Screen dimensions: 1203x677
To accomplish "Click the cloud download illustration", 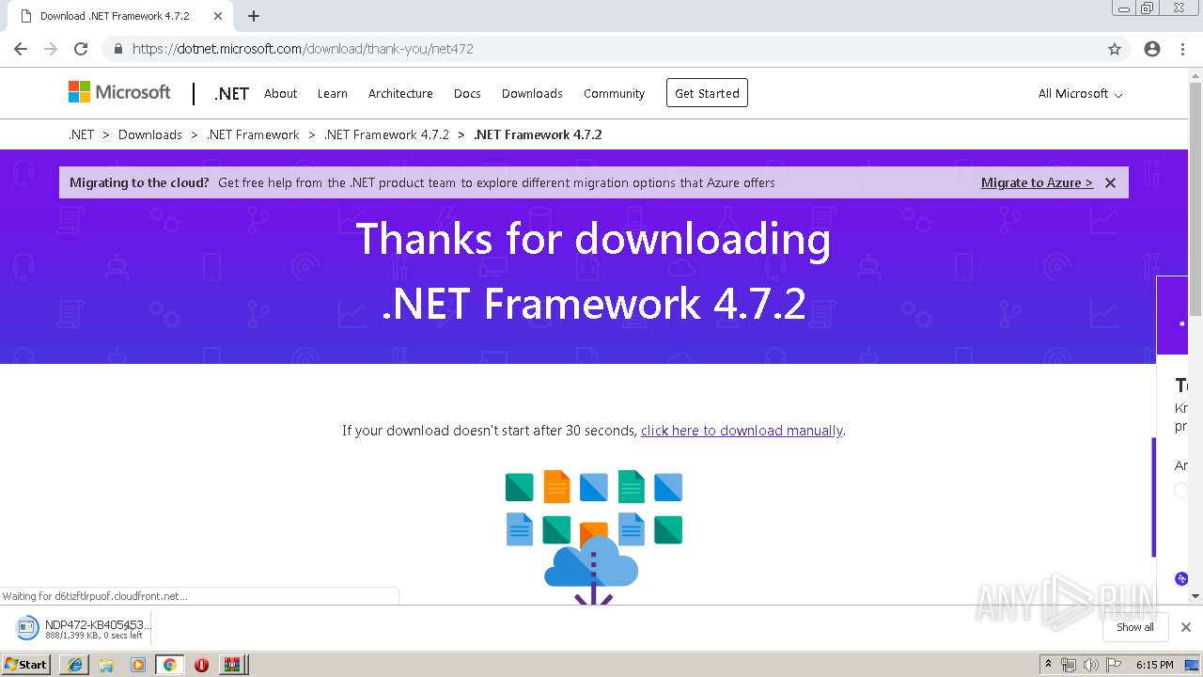I will pos(593,537).
